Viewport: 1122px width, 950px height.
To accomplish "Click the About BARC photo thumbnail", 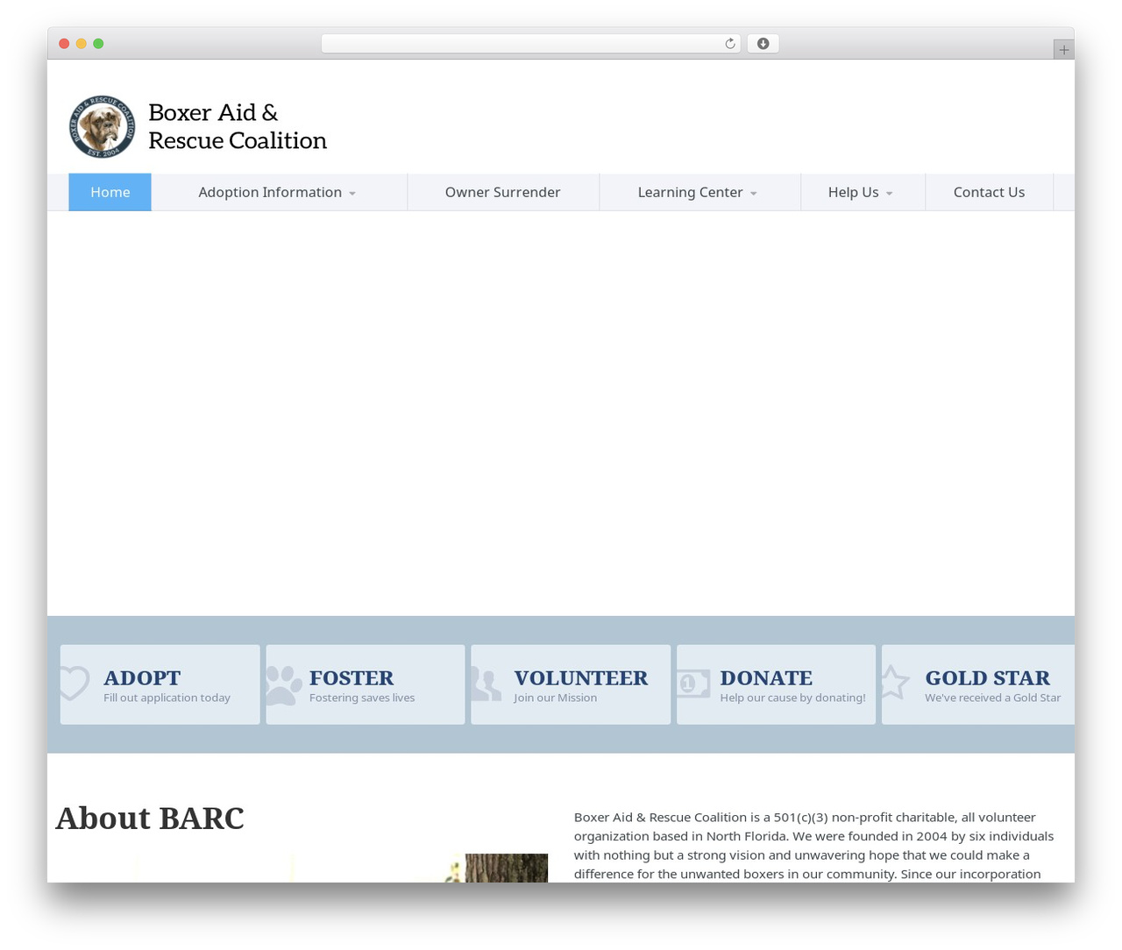I will tap(302, 868).
